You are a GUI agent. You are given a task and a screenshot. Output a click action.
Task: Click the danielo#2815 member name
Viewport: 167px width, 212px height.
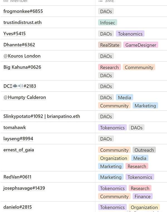pos(18,207)
